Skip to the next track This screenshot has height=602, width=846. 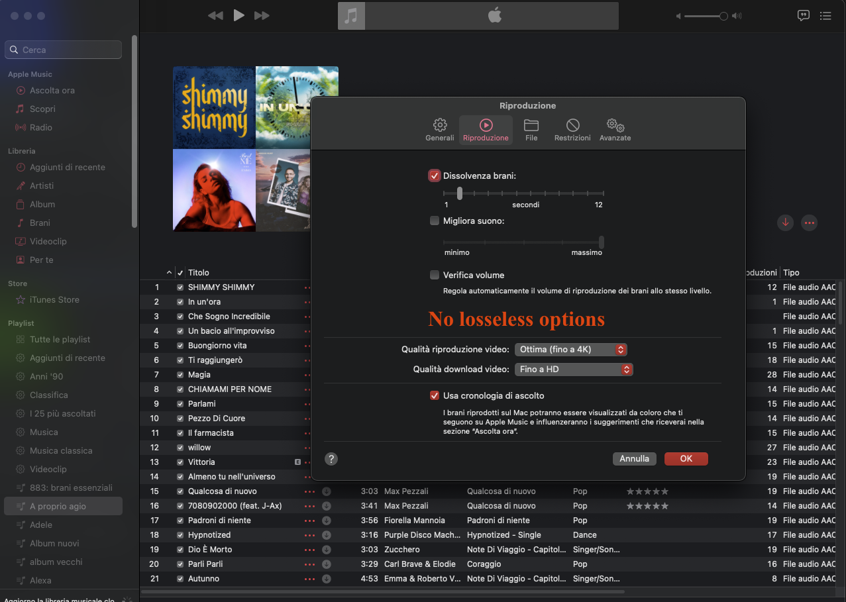262,15
